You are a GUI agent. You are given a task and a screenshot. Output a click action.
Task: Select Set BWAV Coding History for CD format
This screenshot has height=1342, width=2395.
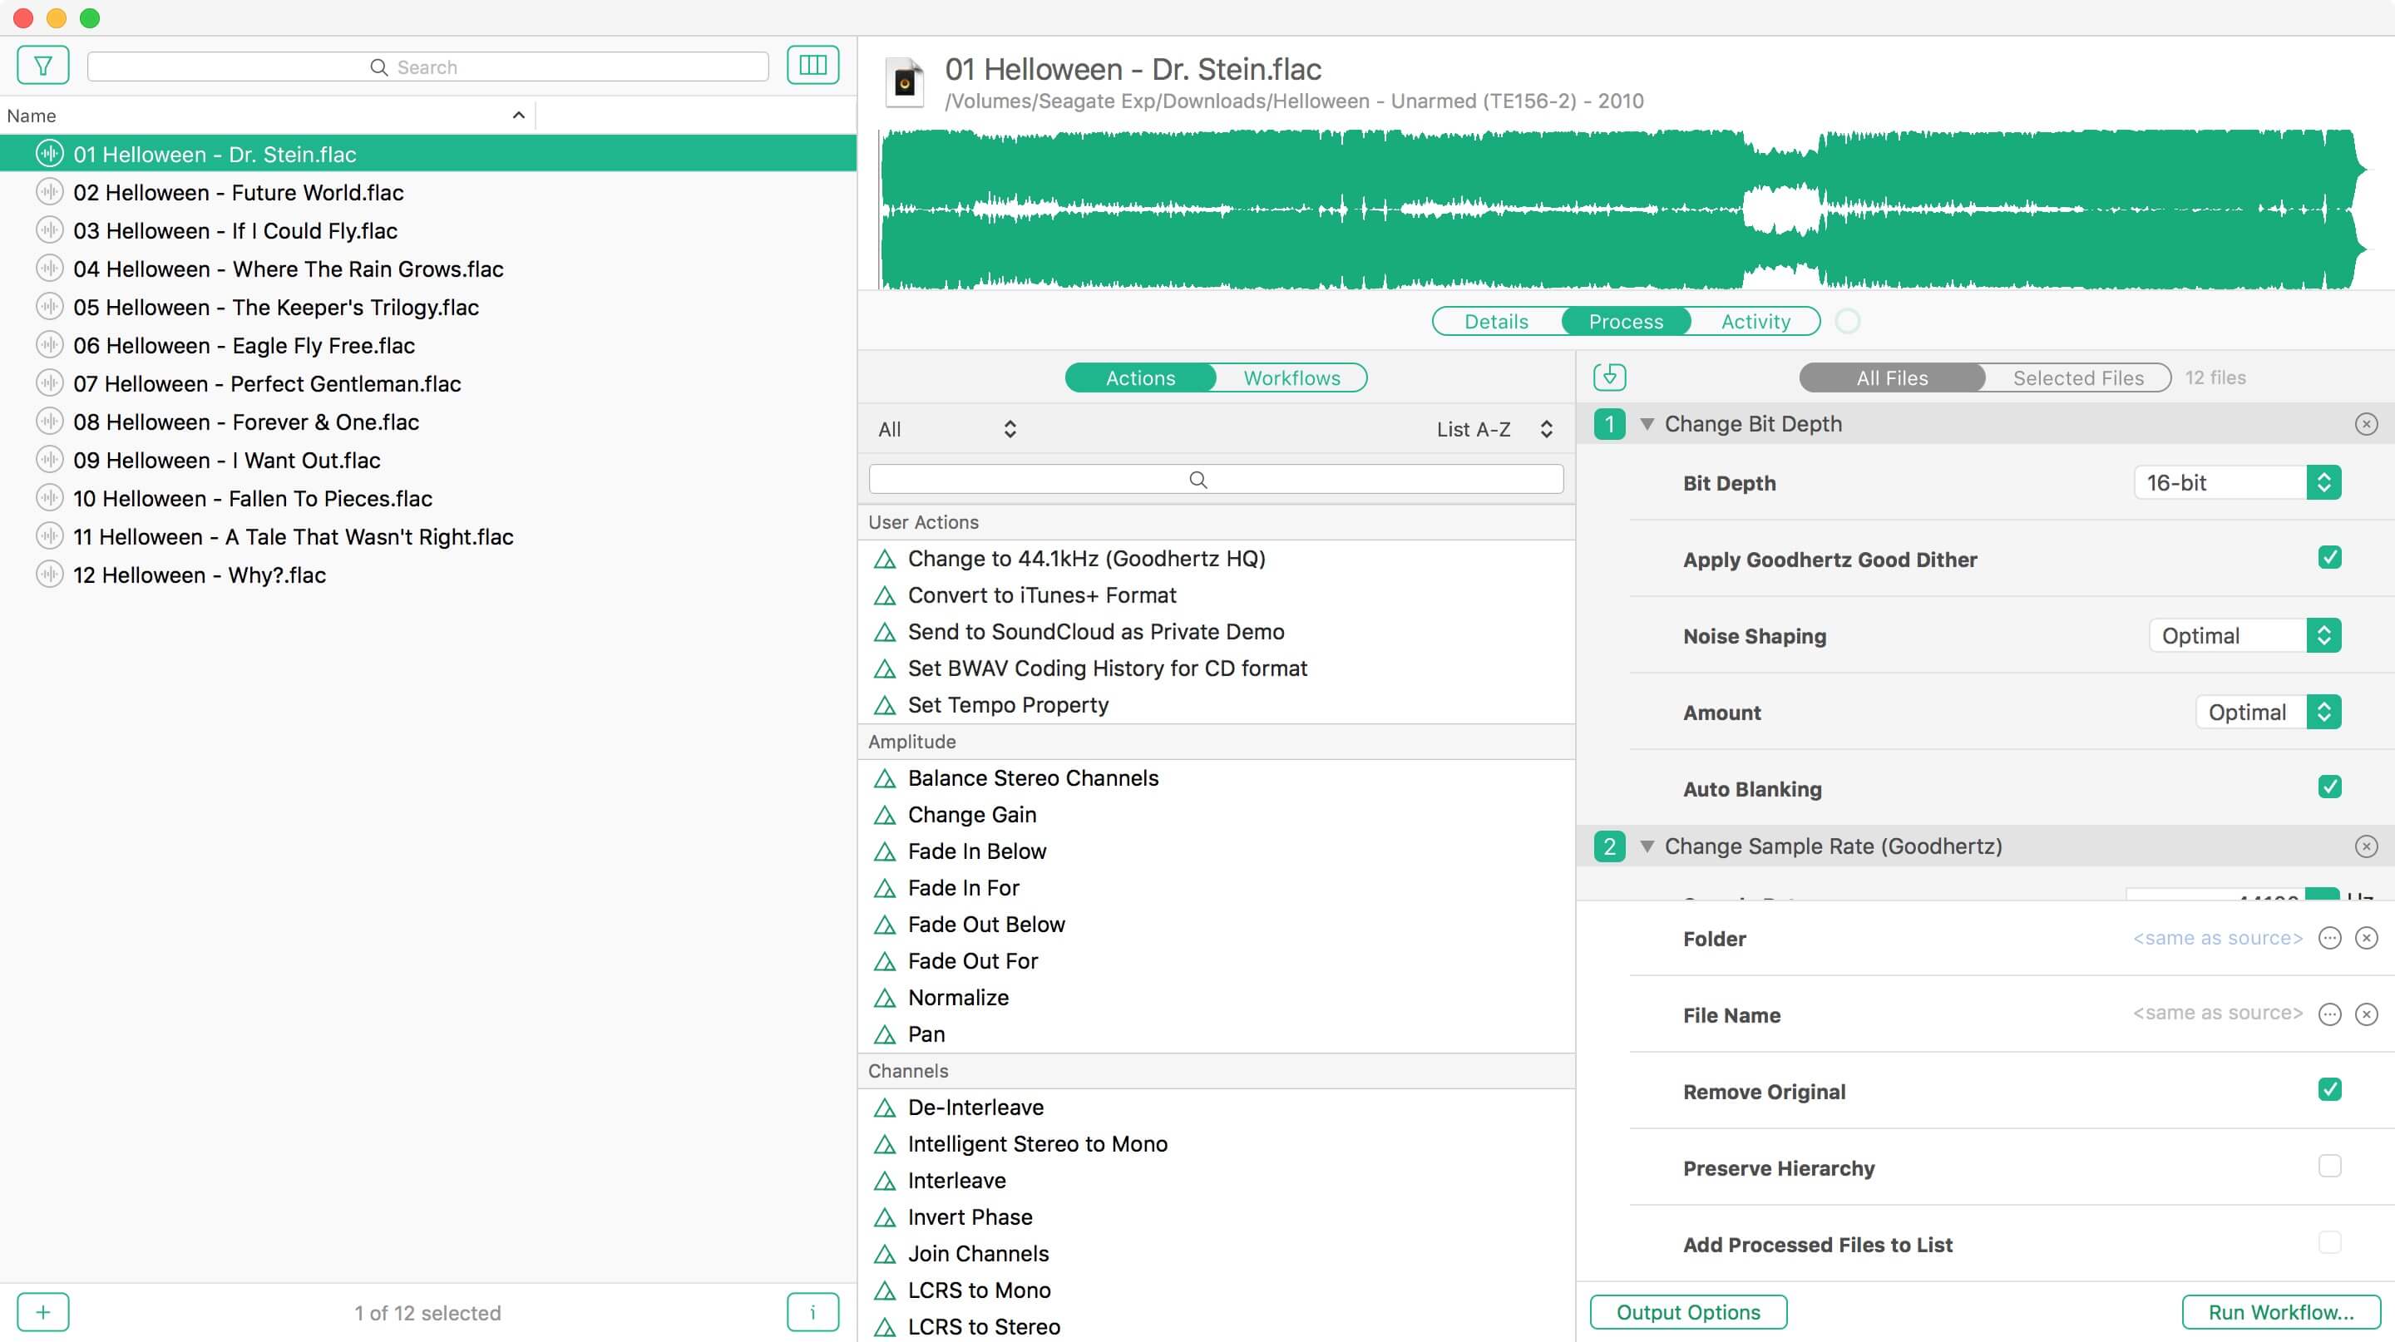(1216, 669)
